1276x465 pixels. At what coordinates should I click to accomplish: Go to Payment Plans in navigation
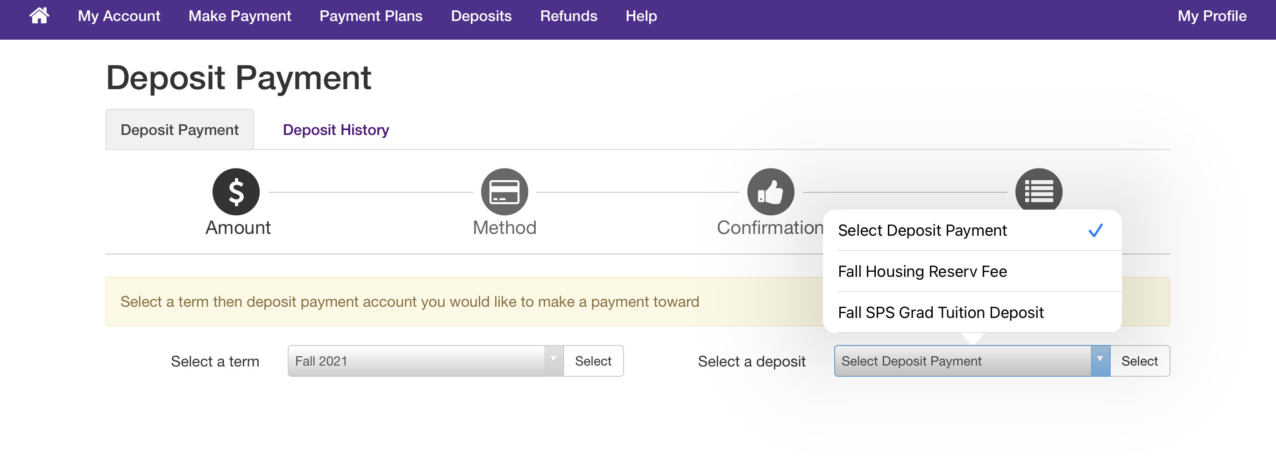click(x=370, y=16)
